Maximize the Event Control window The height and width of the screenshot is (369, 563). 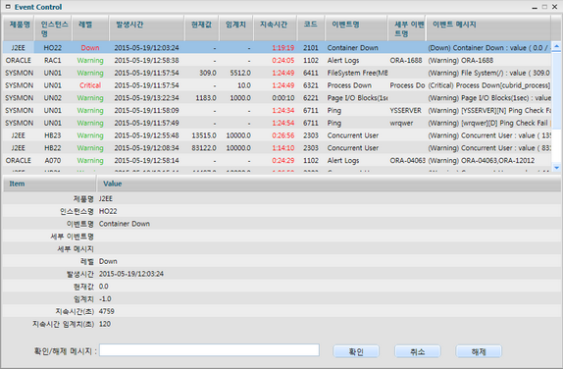pos(544,7)
